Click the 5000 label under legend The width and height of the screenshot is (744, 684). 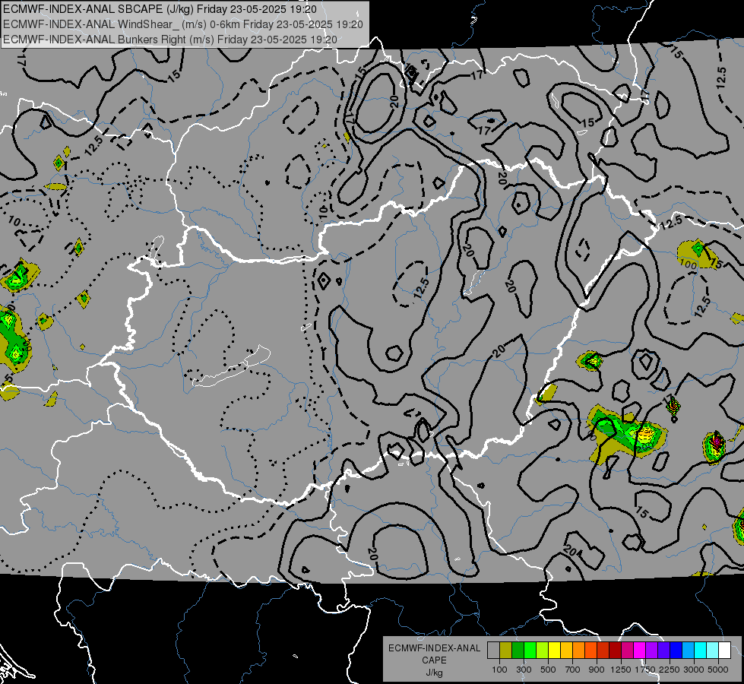(718, 670)
